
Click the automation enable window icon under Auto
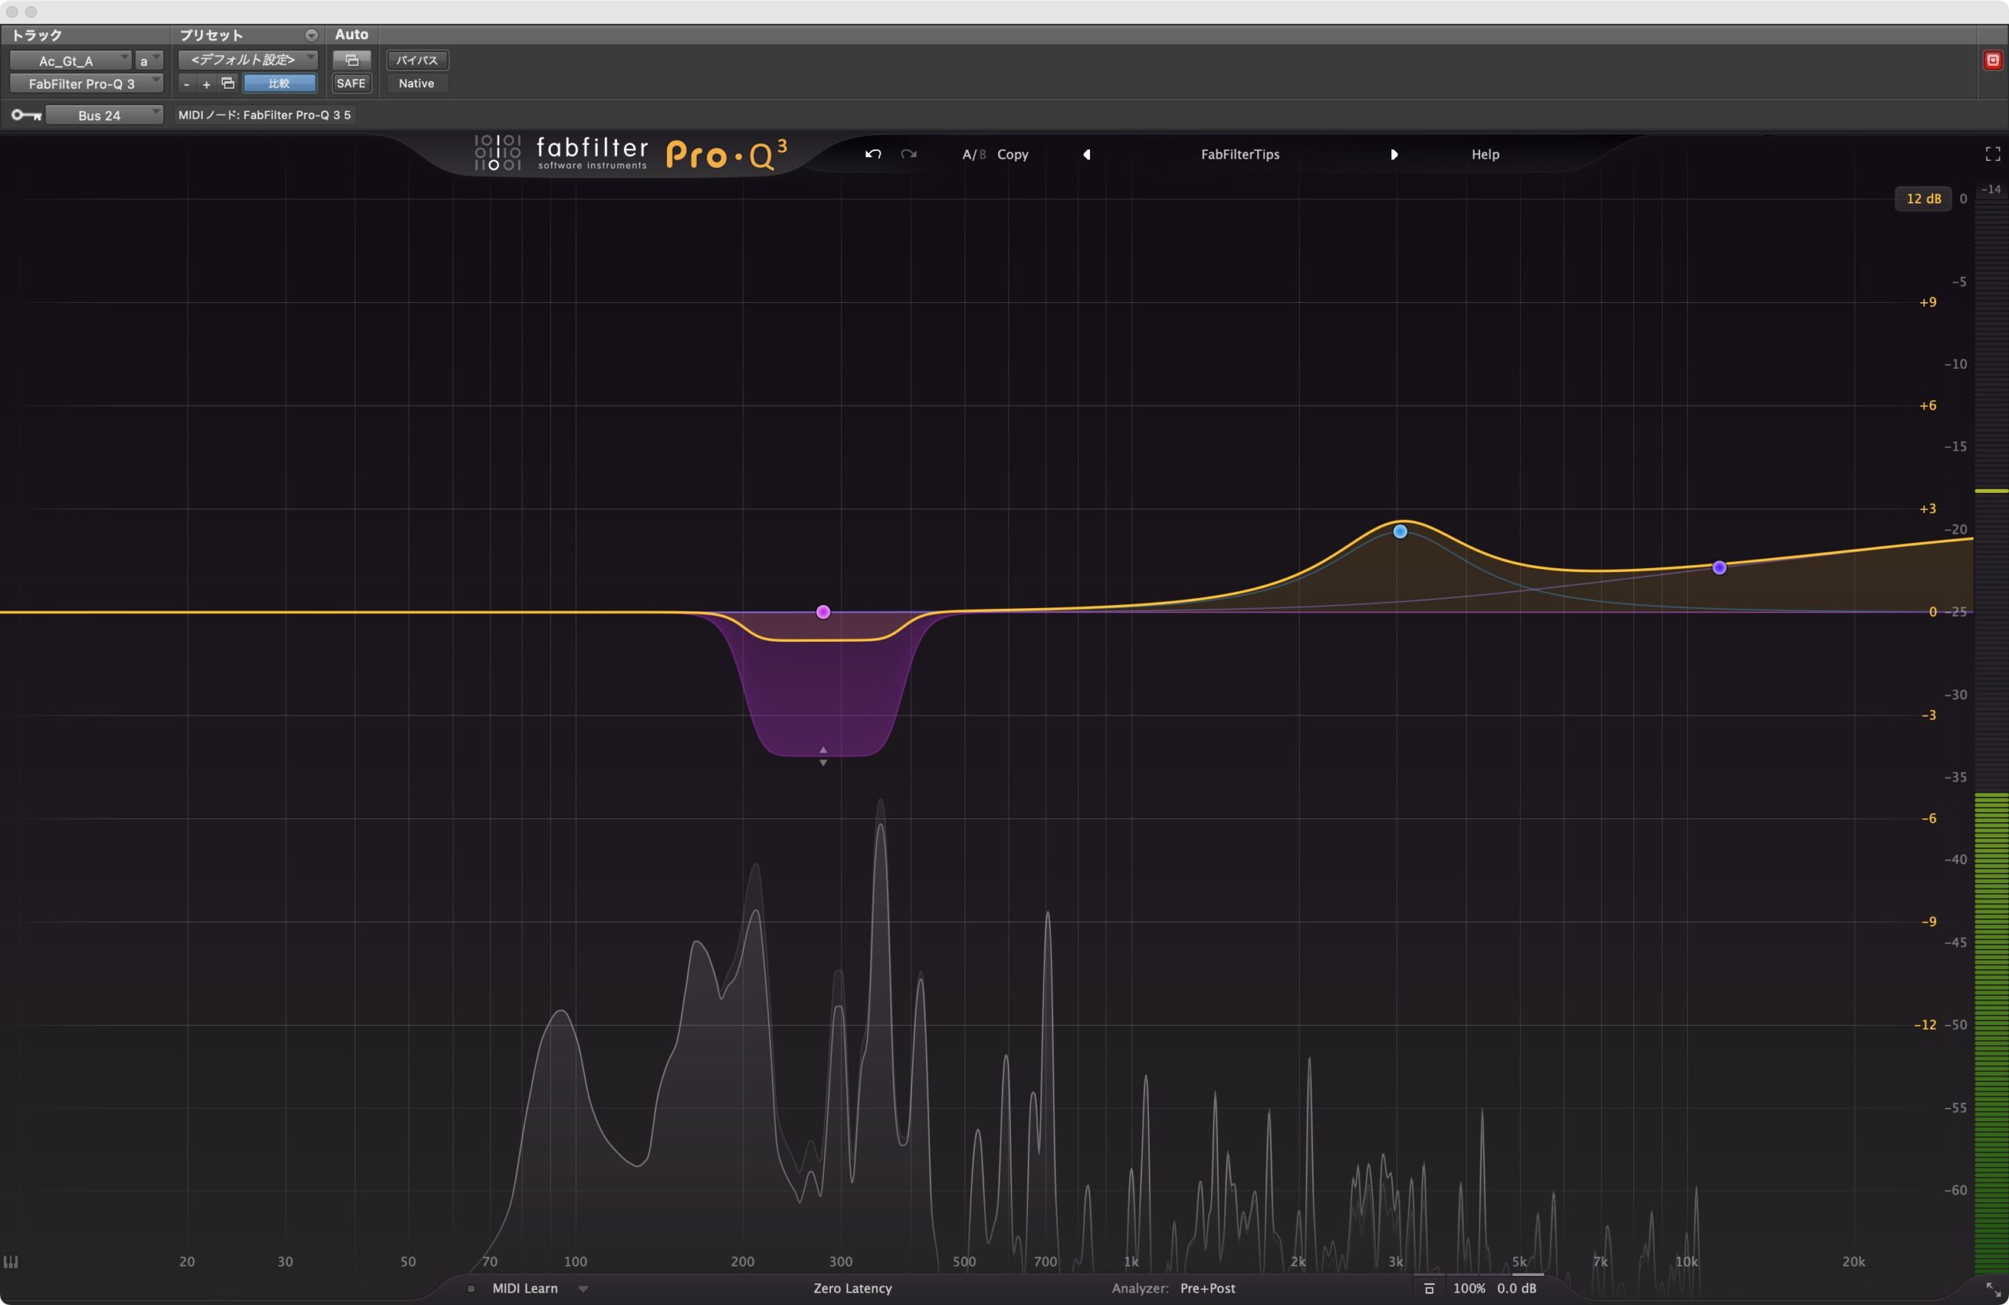351,60
